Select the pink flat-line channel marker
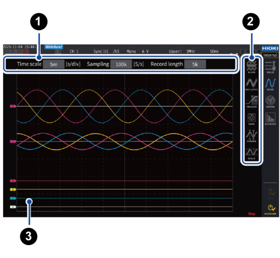This screenshot has height=258, width=280. click(x=13, y=181)
